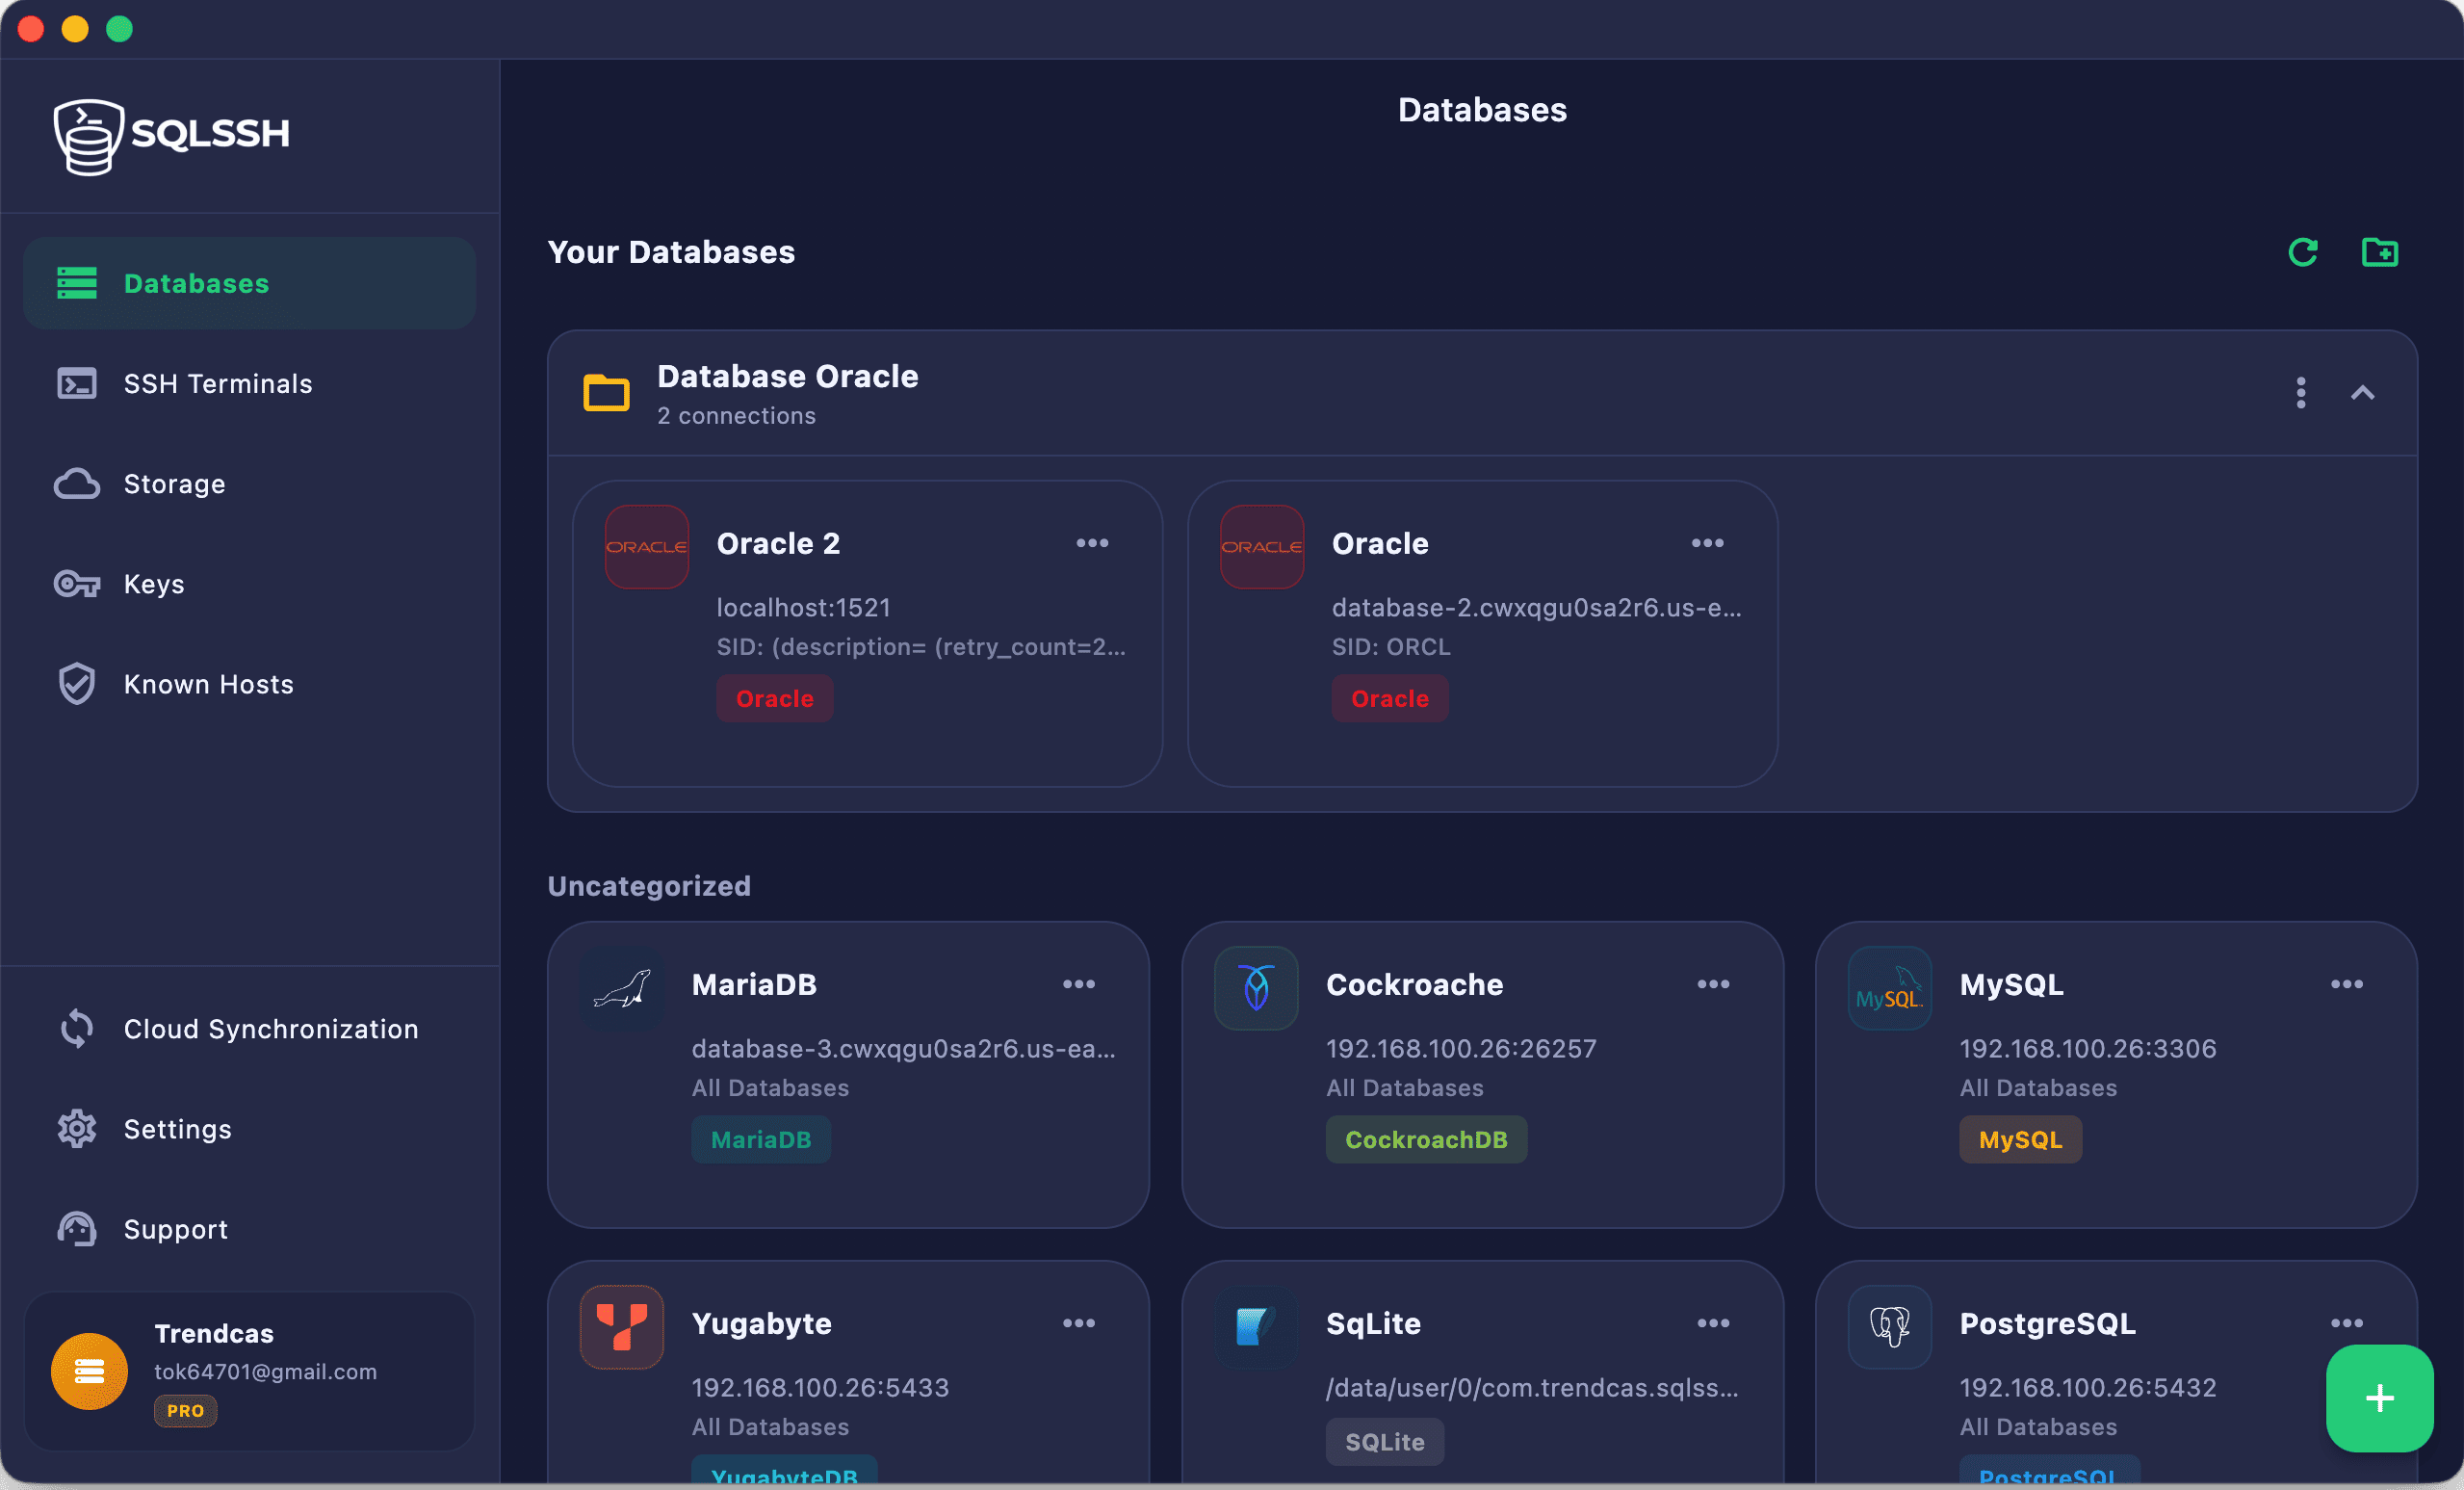Click the Support headset icon
Image resolution: width=2464 pixels, height=1490 pixels.
coord(77,1229)
